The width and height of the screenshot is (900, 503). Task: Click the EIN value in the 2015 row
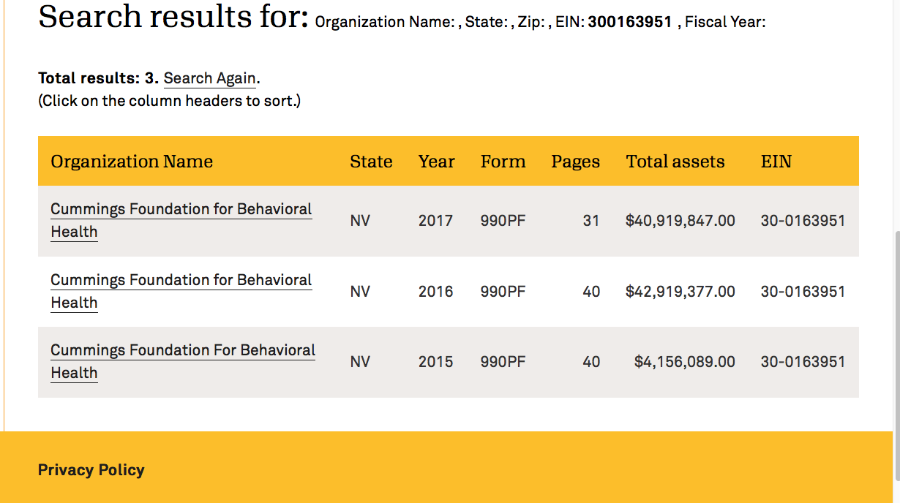(x=803, y=362)
